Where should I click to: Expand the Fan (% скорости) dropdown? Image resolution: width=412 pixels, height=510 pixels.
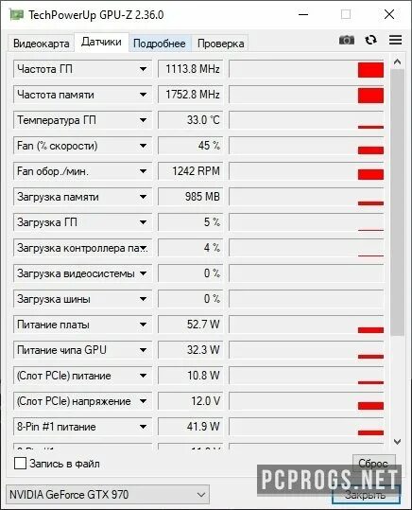pyautogui.click(x=143, y=146)
